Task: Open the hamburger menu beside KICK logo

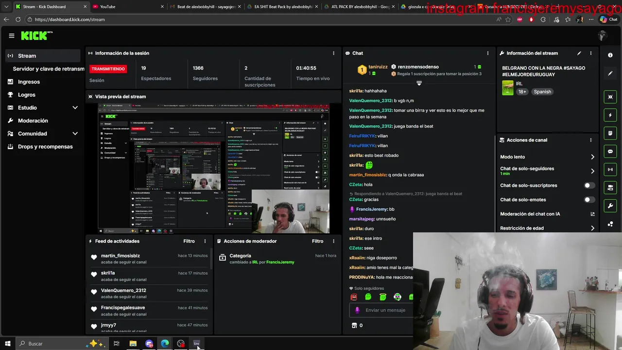Action: pos(12,35)
